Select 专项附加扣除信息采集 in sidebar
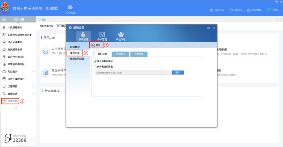 tap(20, 35)
